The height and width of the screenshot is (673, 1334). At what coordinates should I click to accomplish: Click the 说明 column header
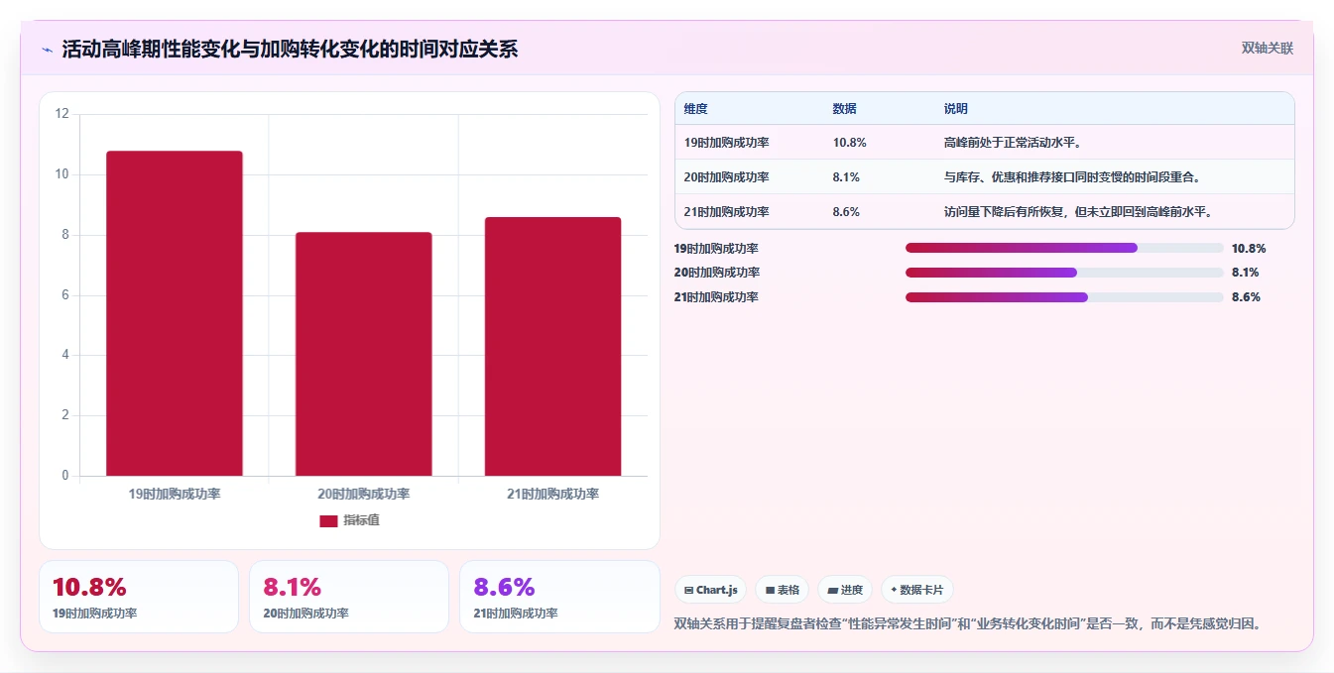coord(956,109)
